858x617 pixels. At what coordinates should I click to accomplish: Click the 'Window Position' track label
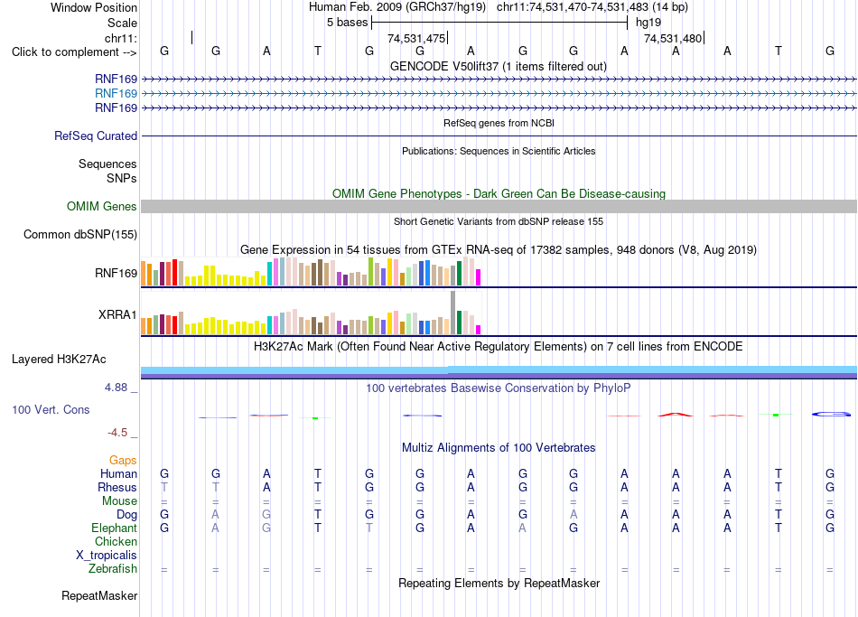94,7
